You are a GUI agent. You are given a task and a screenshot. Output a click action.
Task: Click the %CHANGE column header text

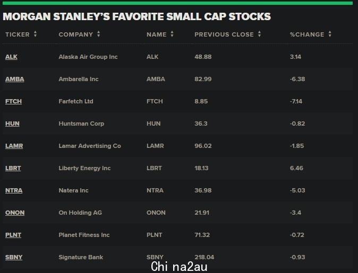coord(307,34)
